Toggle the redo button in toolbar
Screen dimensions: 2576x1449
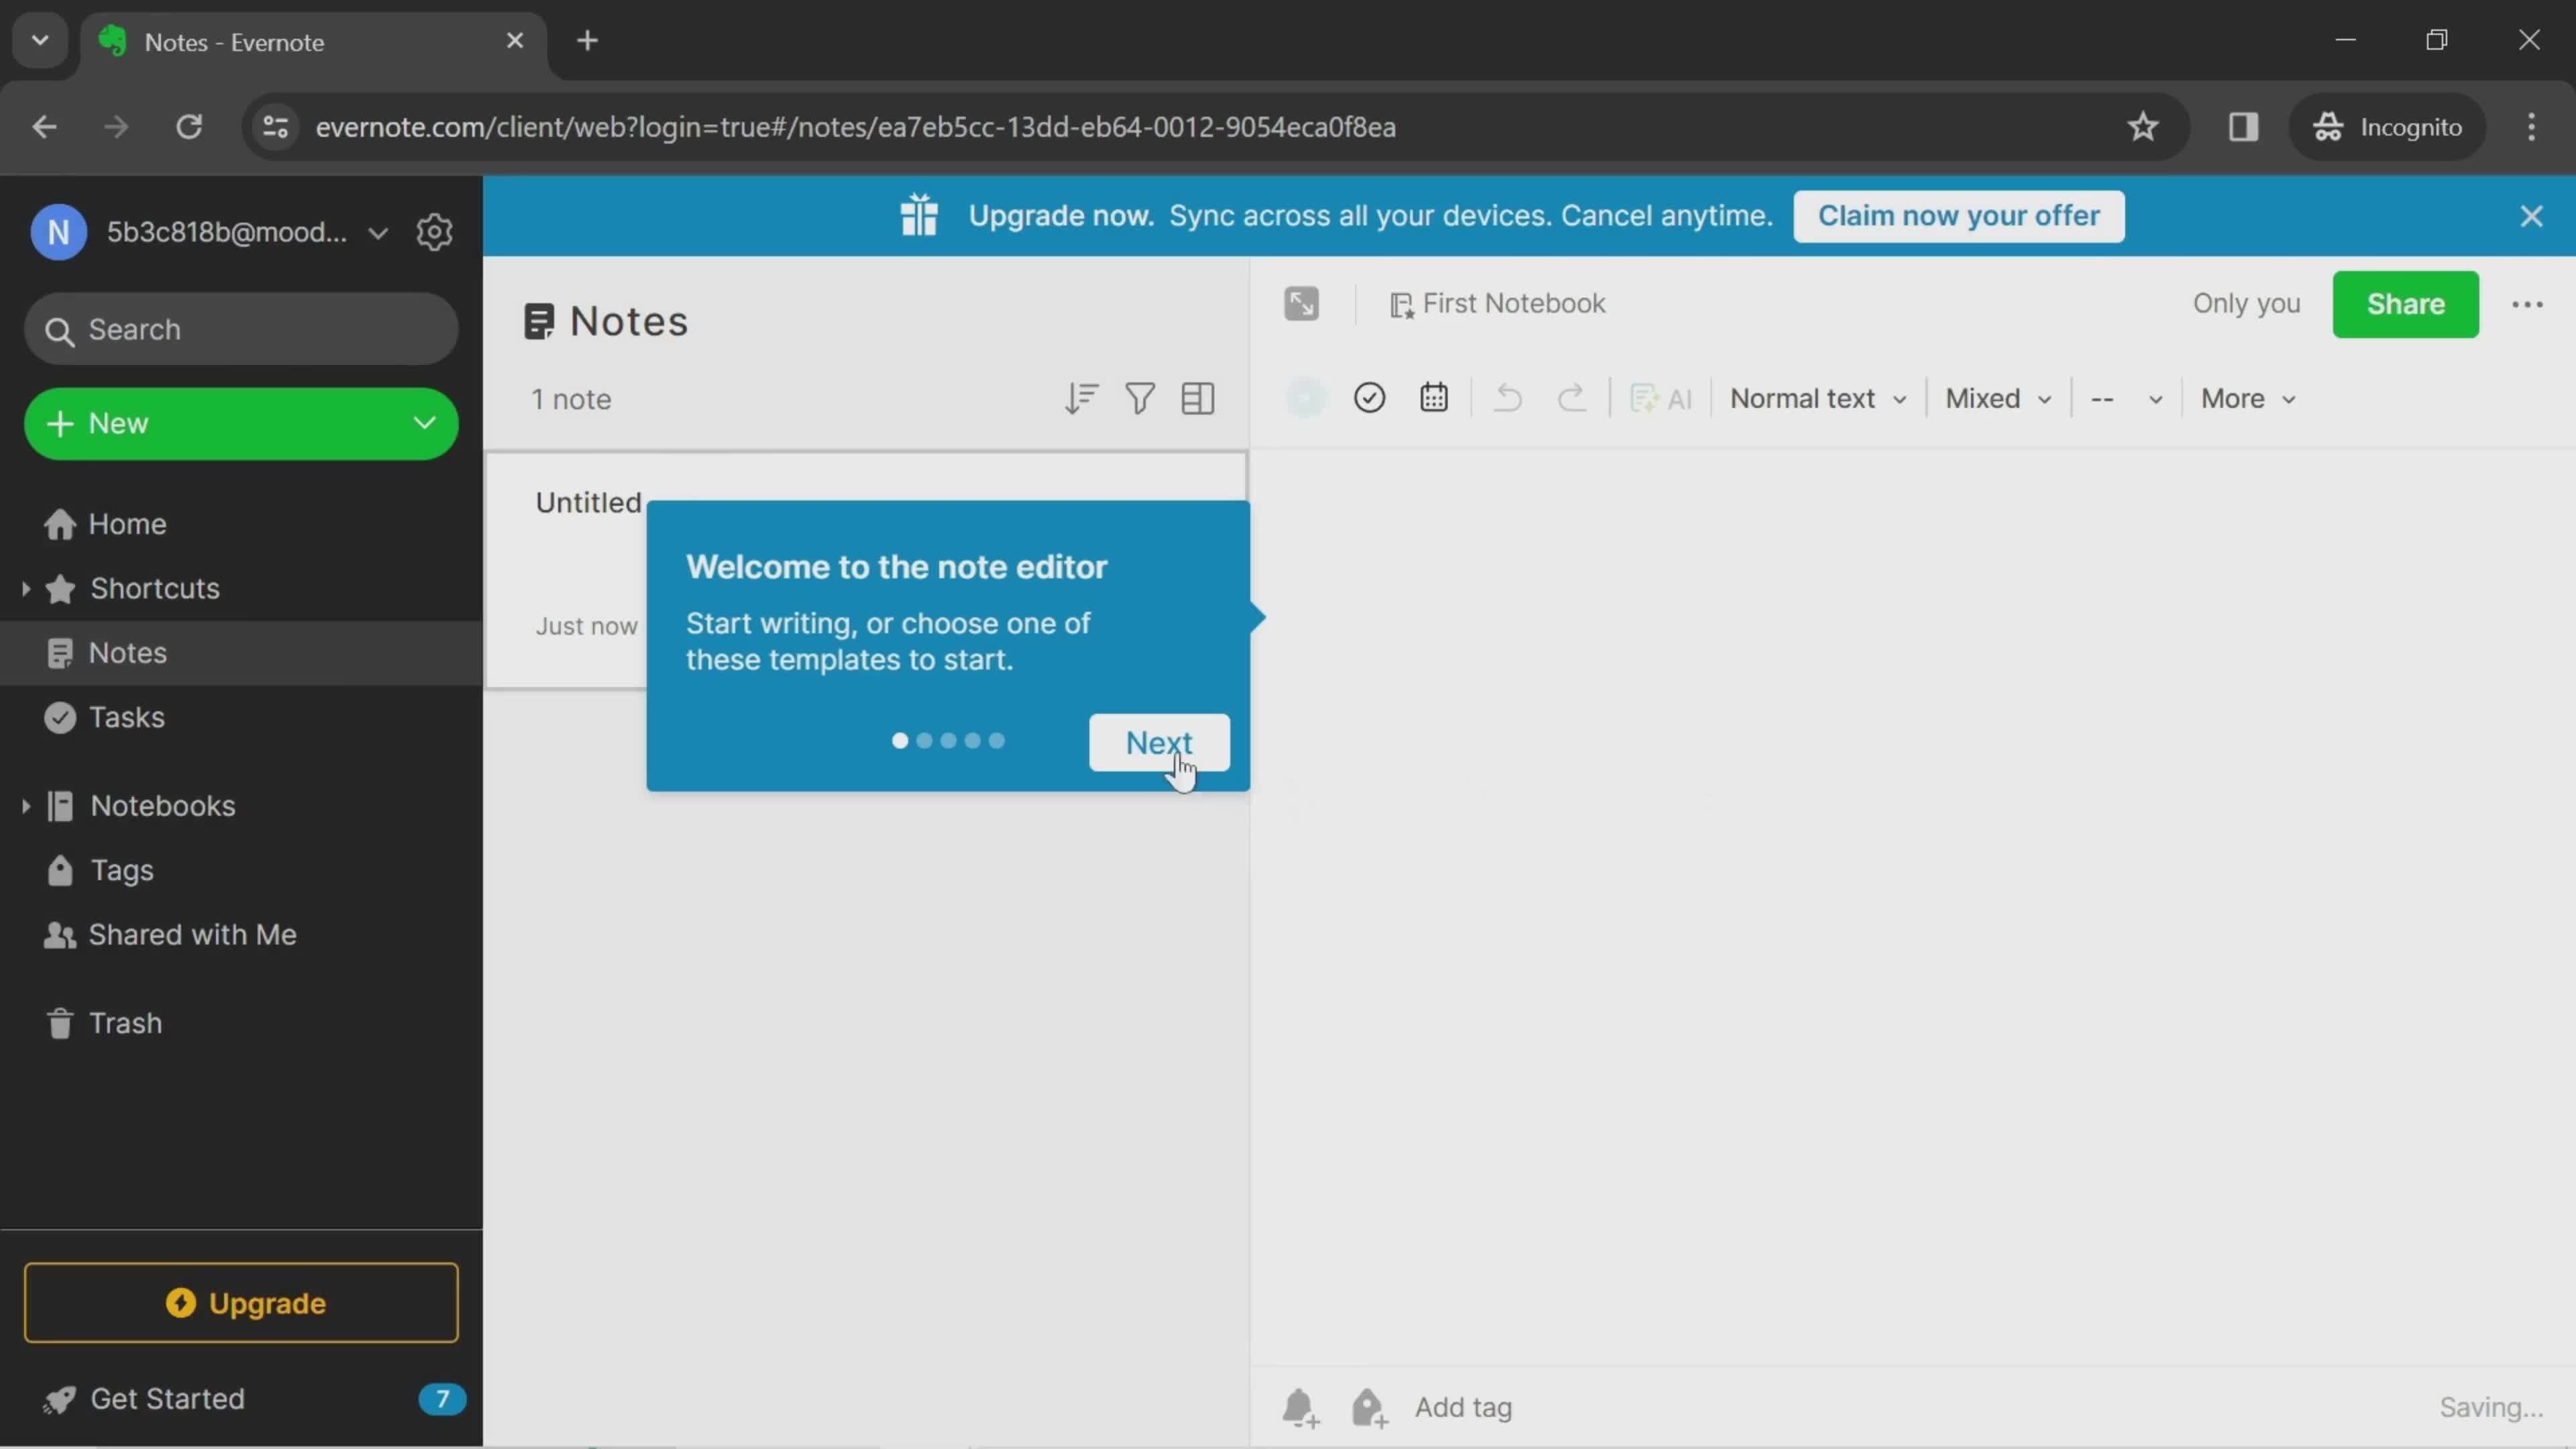coord(1571,398)
